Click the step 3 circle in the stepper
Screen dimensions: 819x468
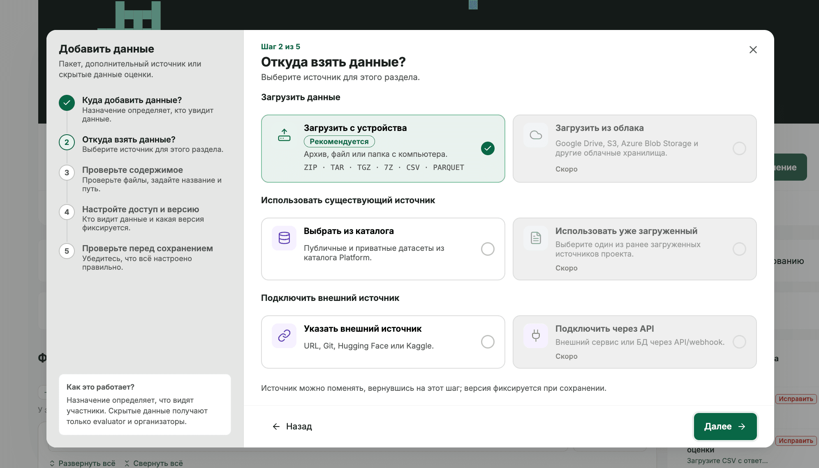click(67, 173)
